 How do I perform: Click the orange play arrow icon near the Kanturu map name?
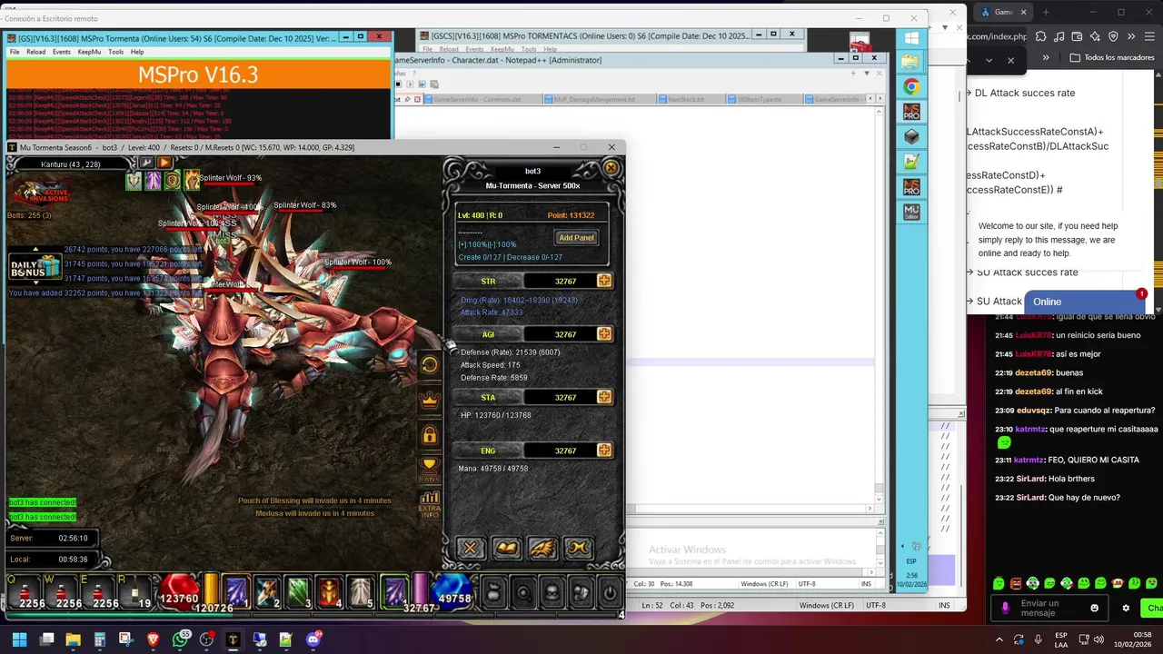pos(164,163)
